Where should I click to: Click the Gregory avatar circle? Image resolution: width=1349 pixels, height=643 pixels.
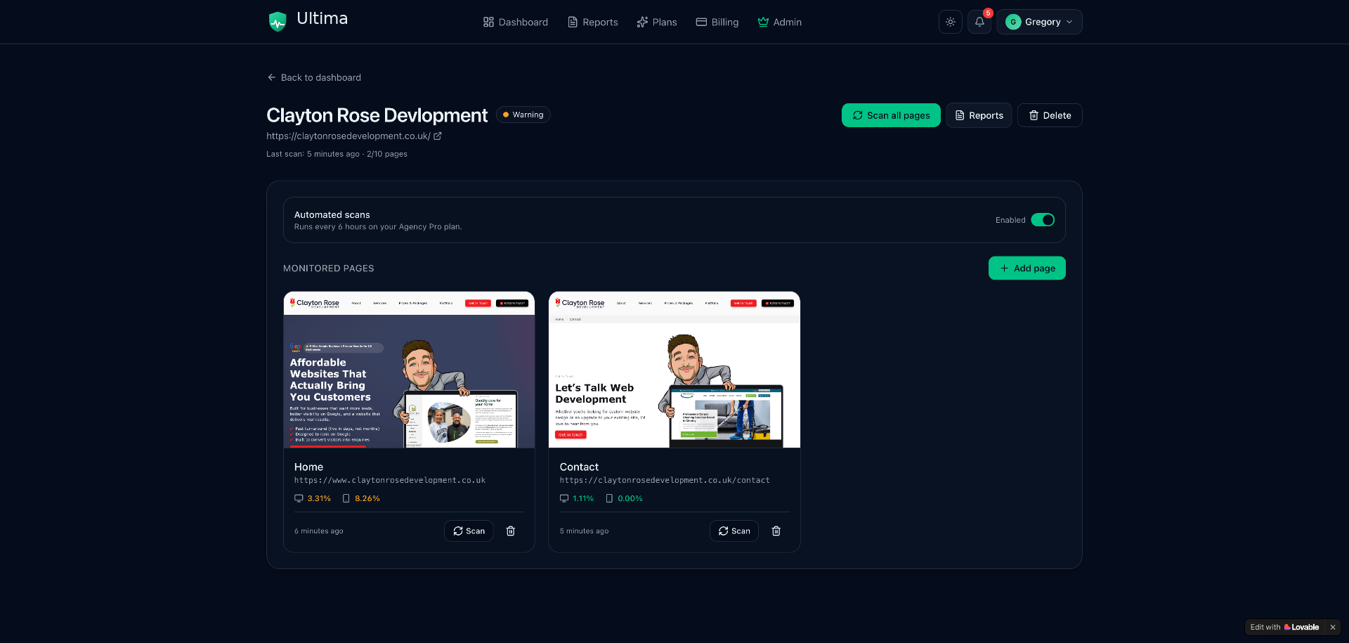point(1013,22)
